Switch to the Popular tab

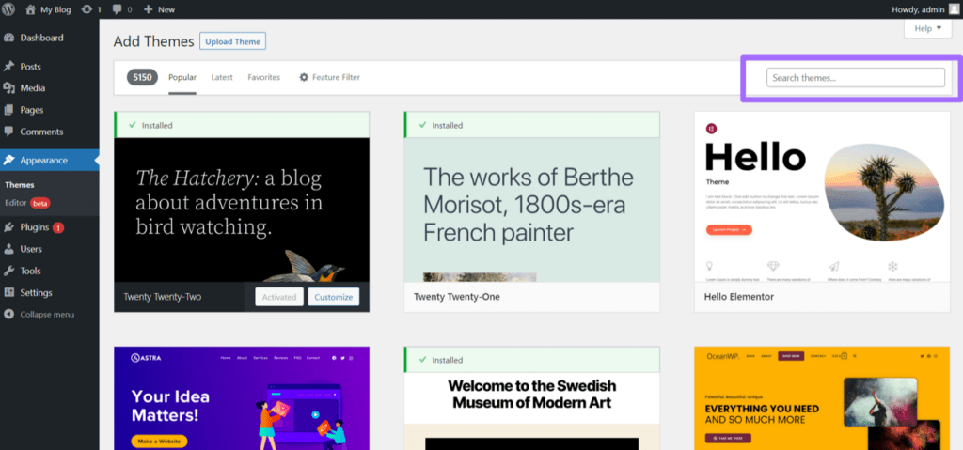[182, 78]
